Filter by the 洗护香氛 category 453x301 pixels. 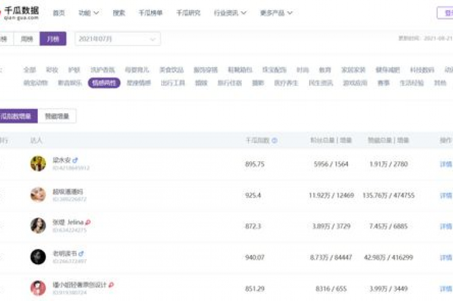tap(103, 70)
